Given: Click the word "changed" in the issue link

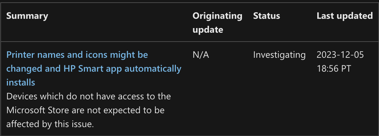Looking at the screenshot, I should coord(22,69).
